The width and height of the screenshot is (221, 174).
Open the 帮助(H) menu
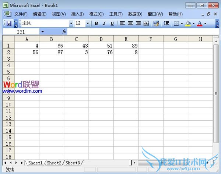[175, 14]
